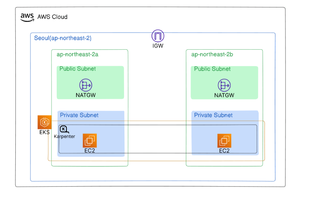Click 'EC2' text in ap-northeast-2a
Viewport: 315px width, 202px height.
90,150
